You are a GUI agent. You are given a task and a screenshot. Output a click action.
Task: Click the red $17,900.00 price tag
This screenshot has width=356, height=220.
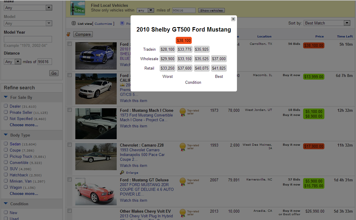point(314,146)
